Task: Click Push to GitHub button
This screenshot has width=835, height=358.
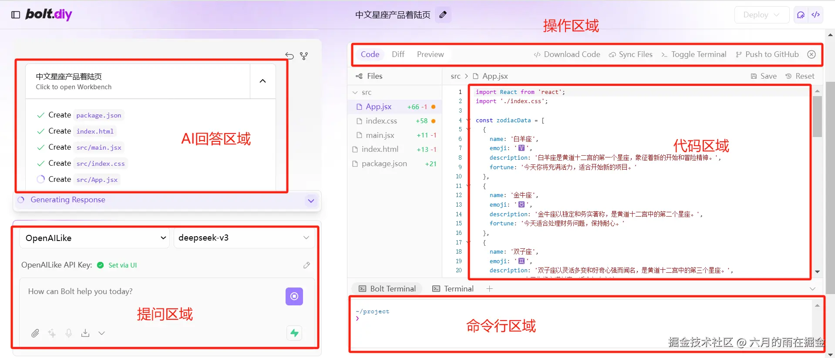Action: (768, 54)
